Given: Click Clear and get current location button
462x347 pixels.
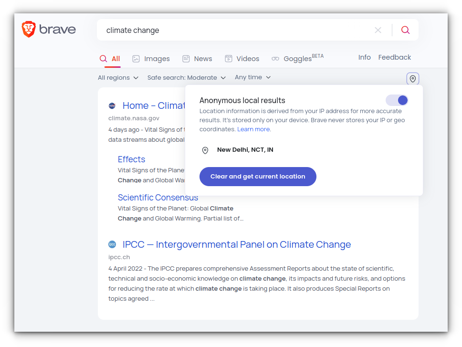Looking at the screenshot, I should [x=258, y=177].
